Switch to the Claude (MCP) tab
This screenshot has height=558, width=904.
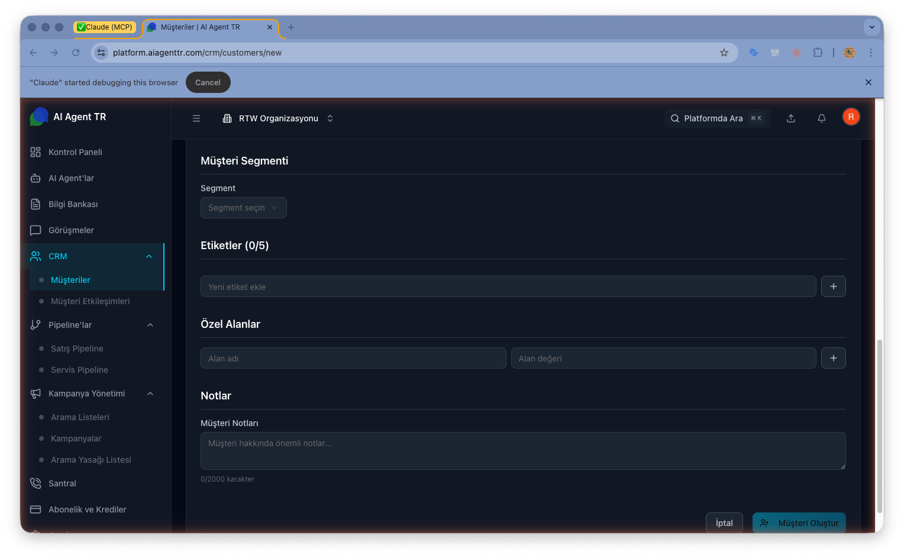(x=105, y=27)
